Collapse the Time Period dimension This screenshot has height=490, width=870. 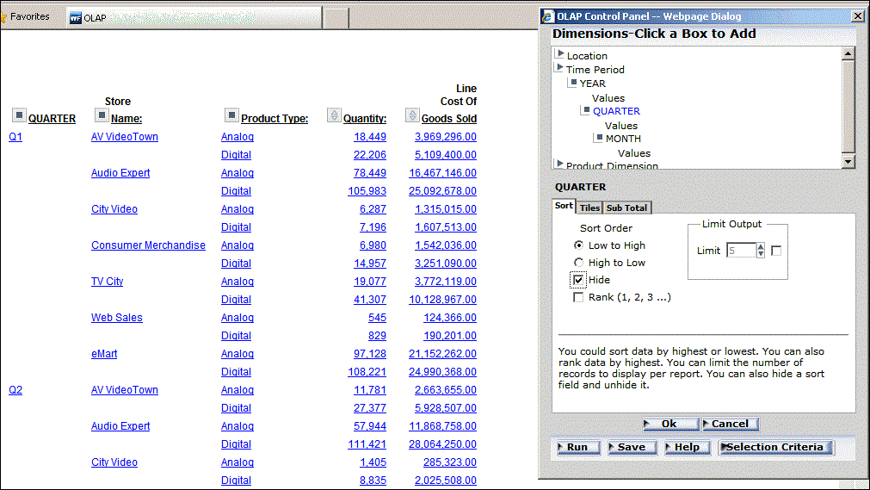click(x=560, y=68)
